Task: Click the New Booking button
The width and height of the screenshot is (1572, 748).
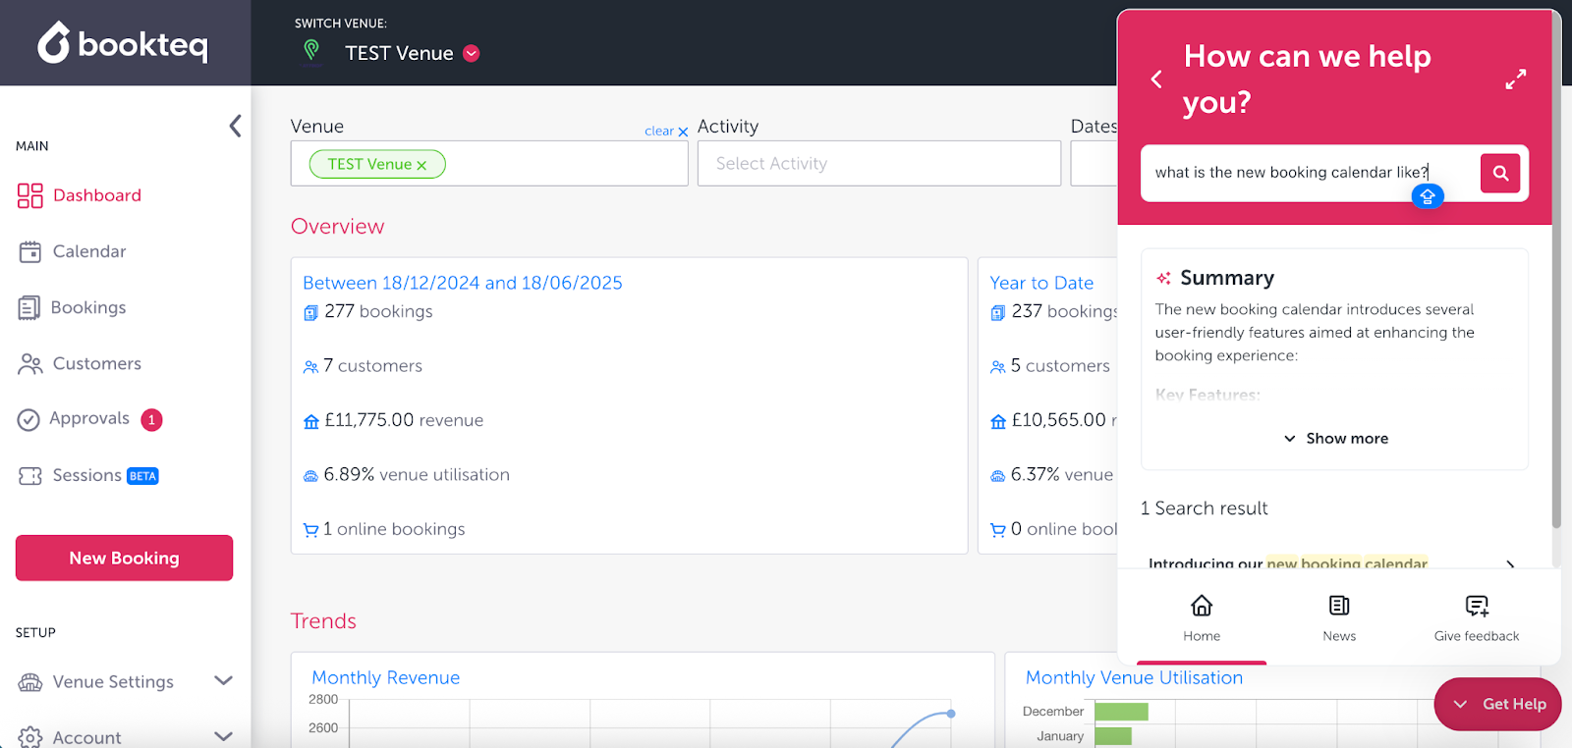Action: click(124, 558)
